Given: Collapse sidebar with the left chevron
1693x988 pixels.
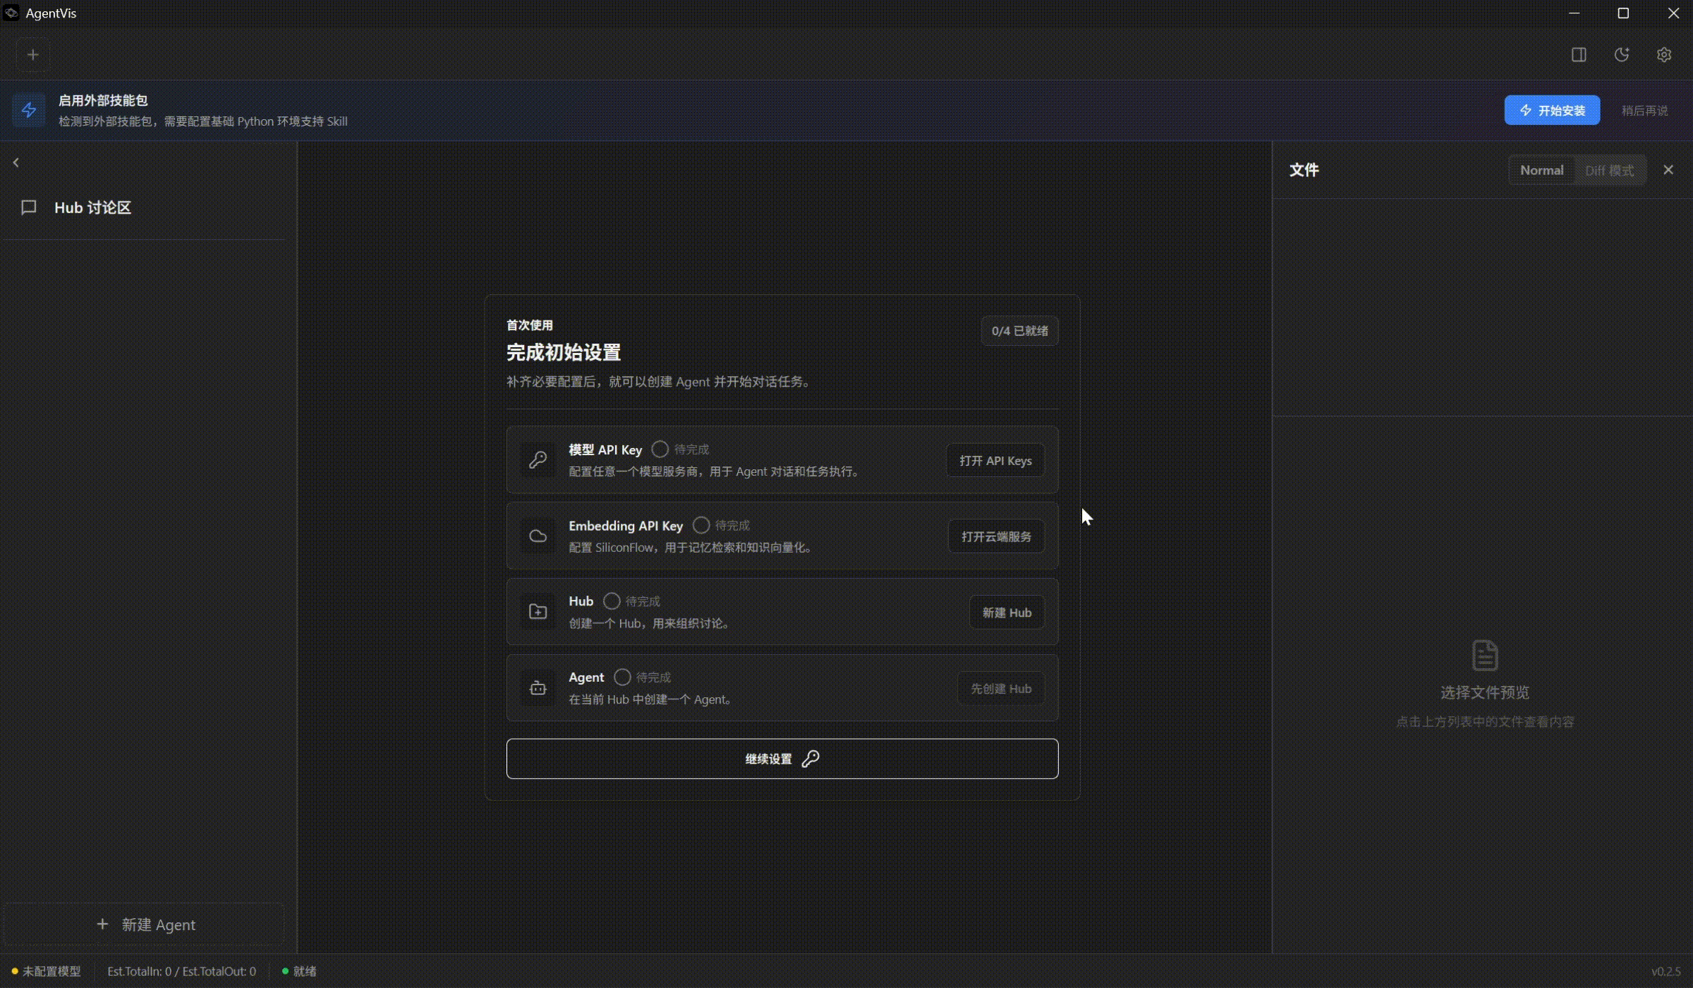Looking at the screenshot, I should pyautogui.click(x=16, y=162).
